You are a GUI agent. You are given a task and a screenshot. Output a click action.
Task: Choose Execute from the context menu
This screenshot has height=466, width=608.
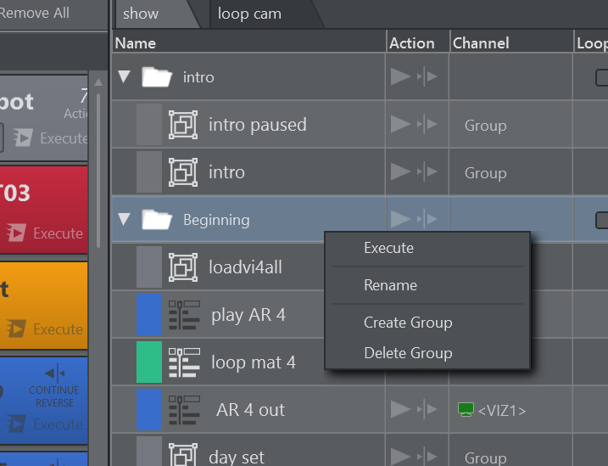[x=388, y=248]
